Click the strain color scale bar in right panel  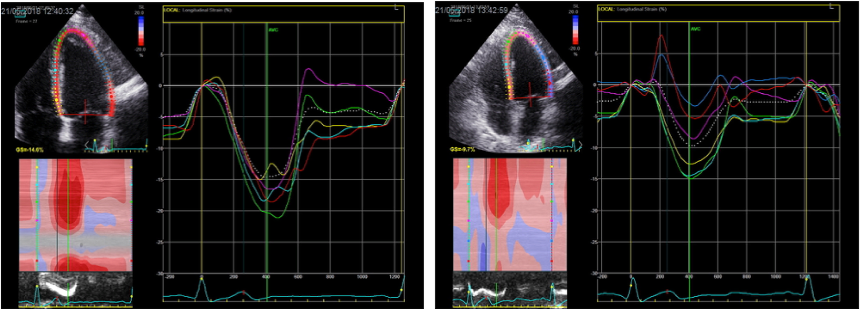tap(575, 29)
